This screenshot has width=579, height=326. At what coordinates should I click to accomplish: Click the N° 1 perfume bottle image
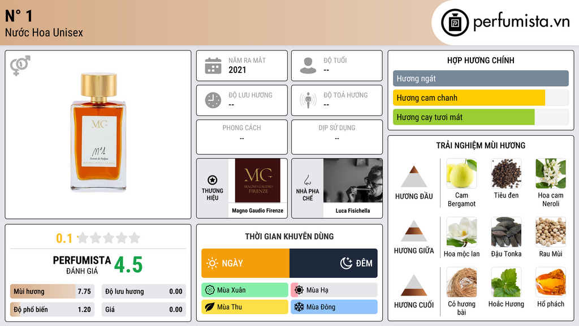[98, 132]
